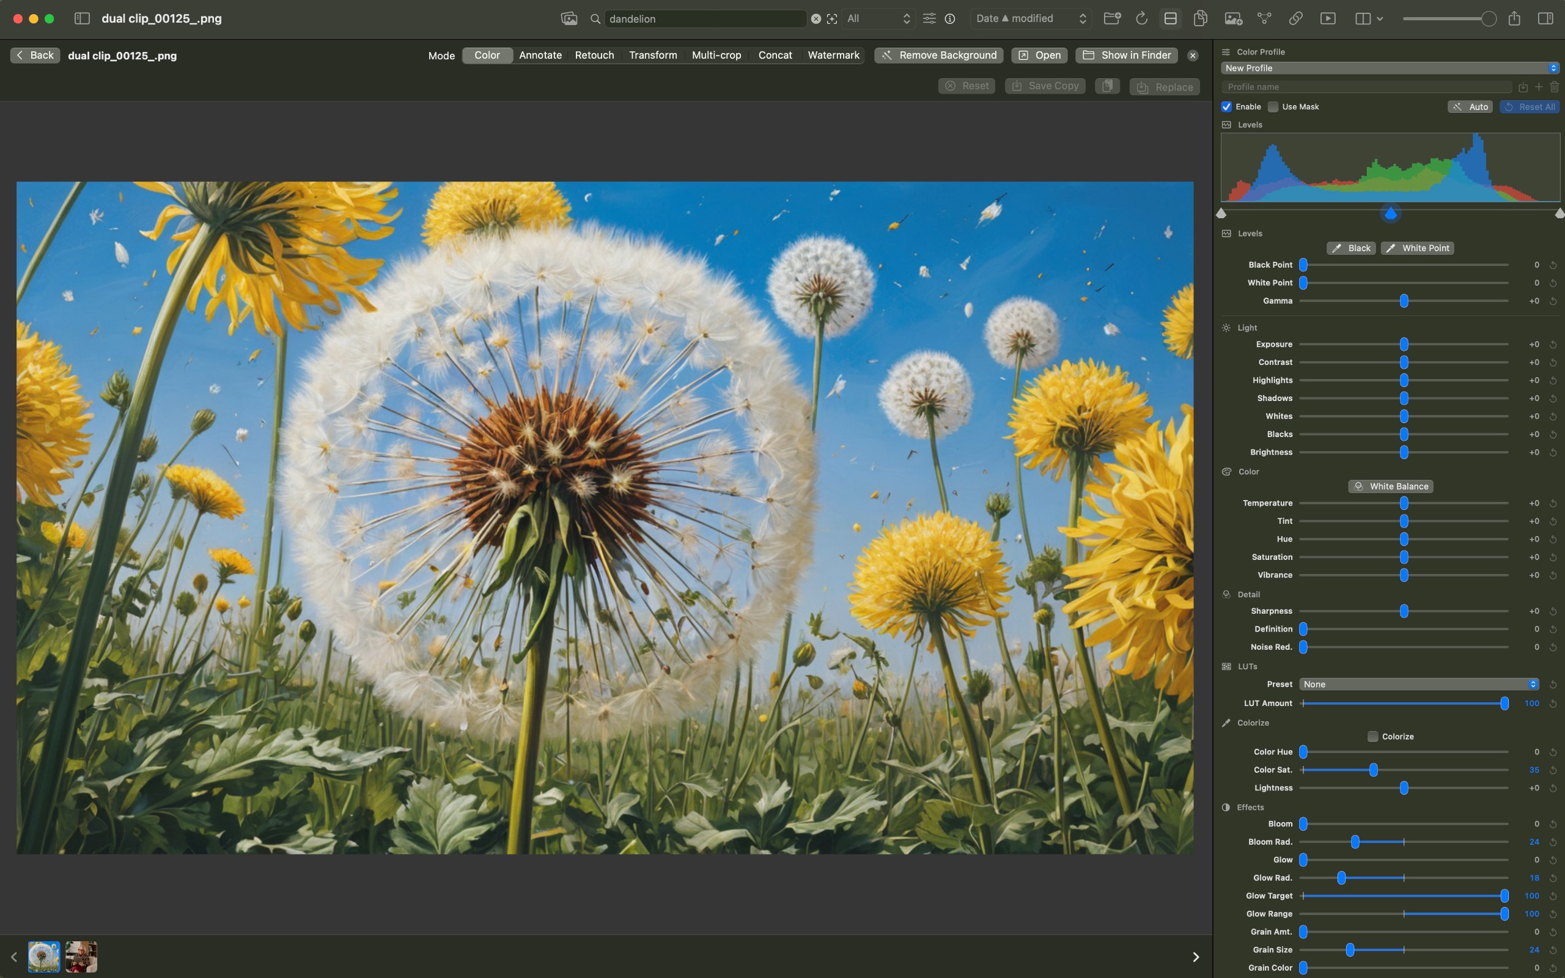Click the copy documents icon
Image resolution: width=1565 pixels, height=978 pixels.
(1200, 18)
